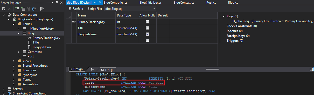Expand the Views folder
The width and height of the screenshot is (314, 95).
tap(14, 61)
